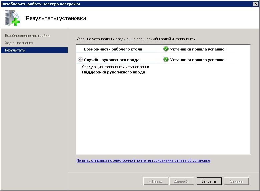Click the Возможности рабочего стола row label
260x191 pixels.
pos(113,49)
